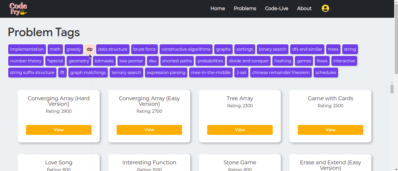
Task: Pick the schedules tag
Action: 326,73
